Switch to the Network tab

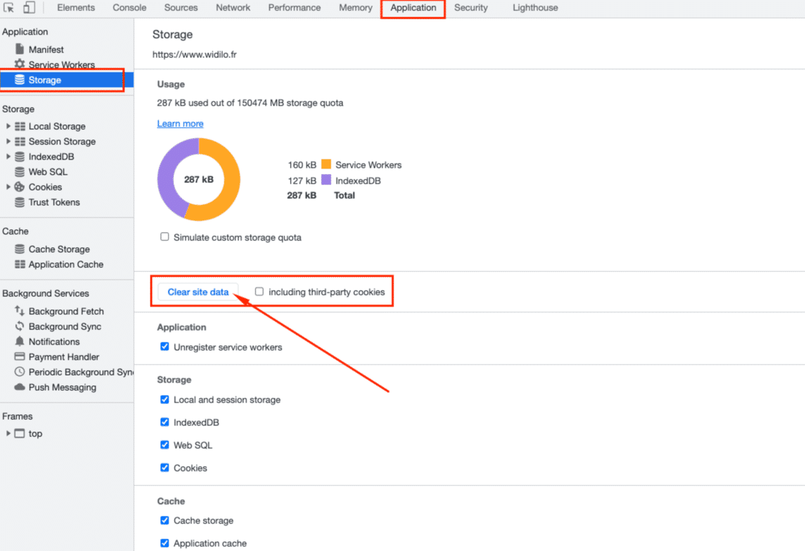(x=233, y=8)
